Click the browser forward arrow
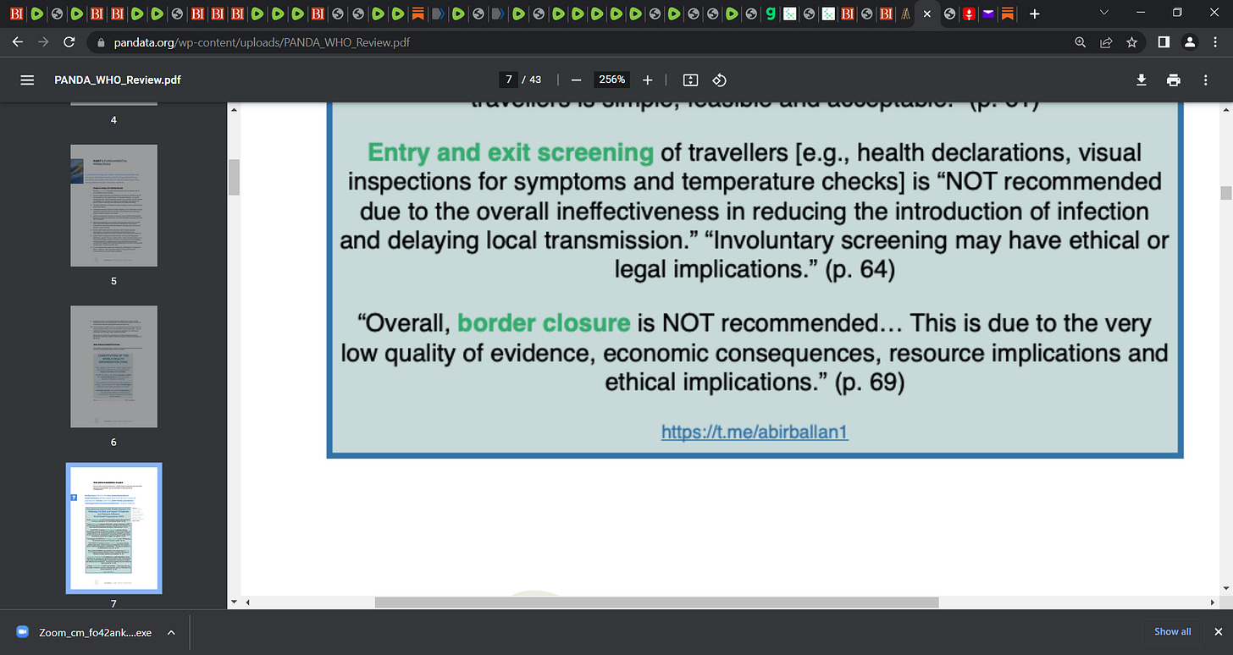This screenshot has width=1233, height=655. click(x=43, y=41)
